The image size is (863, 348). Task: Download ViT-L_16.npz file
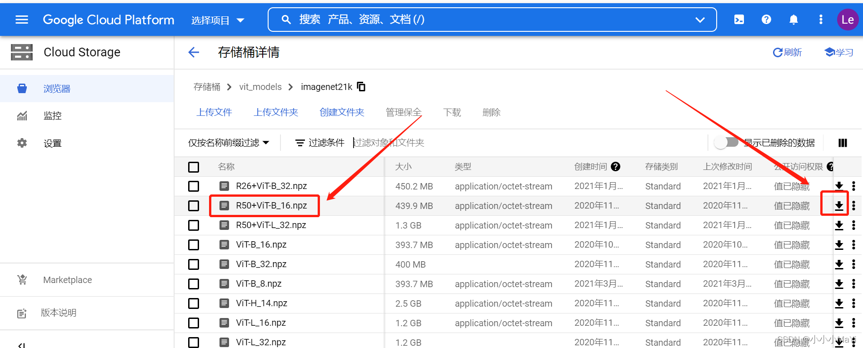[839, 323]
